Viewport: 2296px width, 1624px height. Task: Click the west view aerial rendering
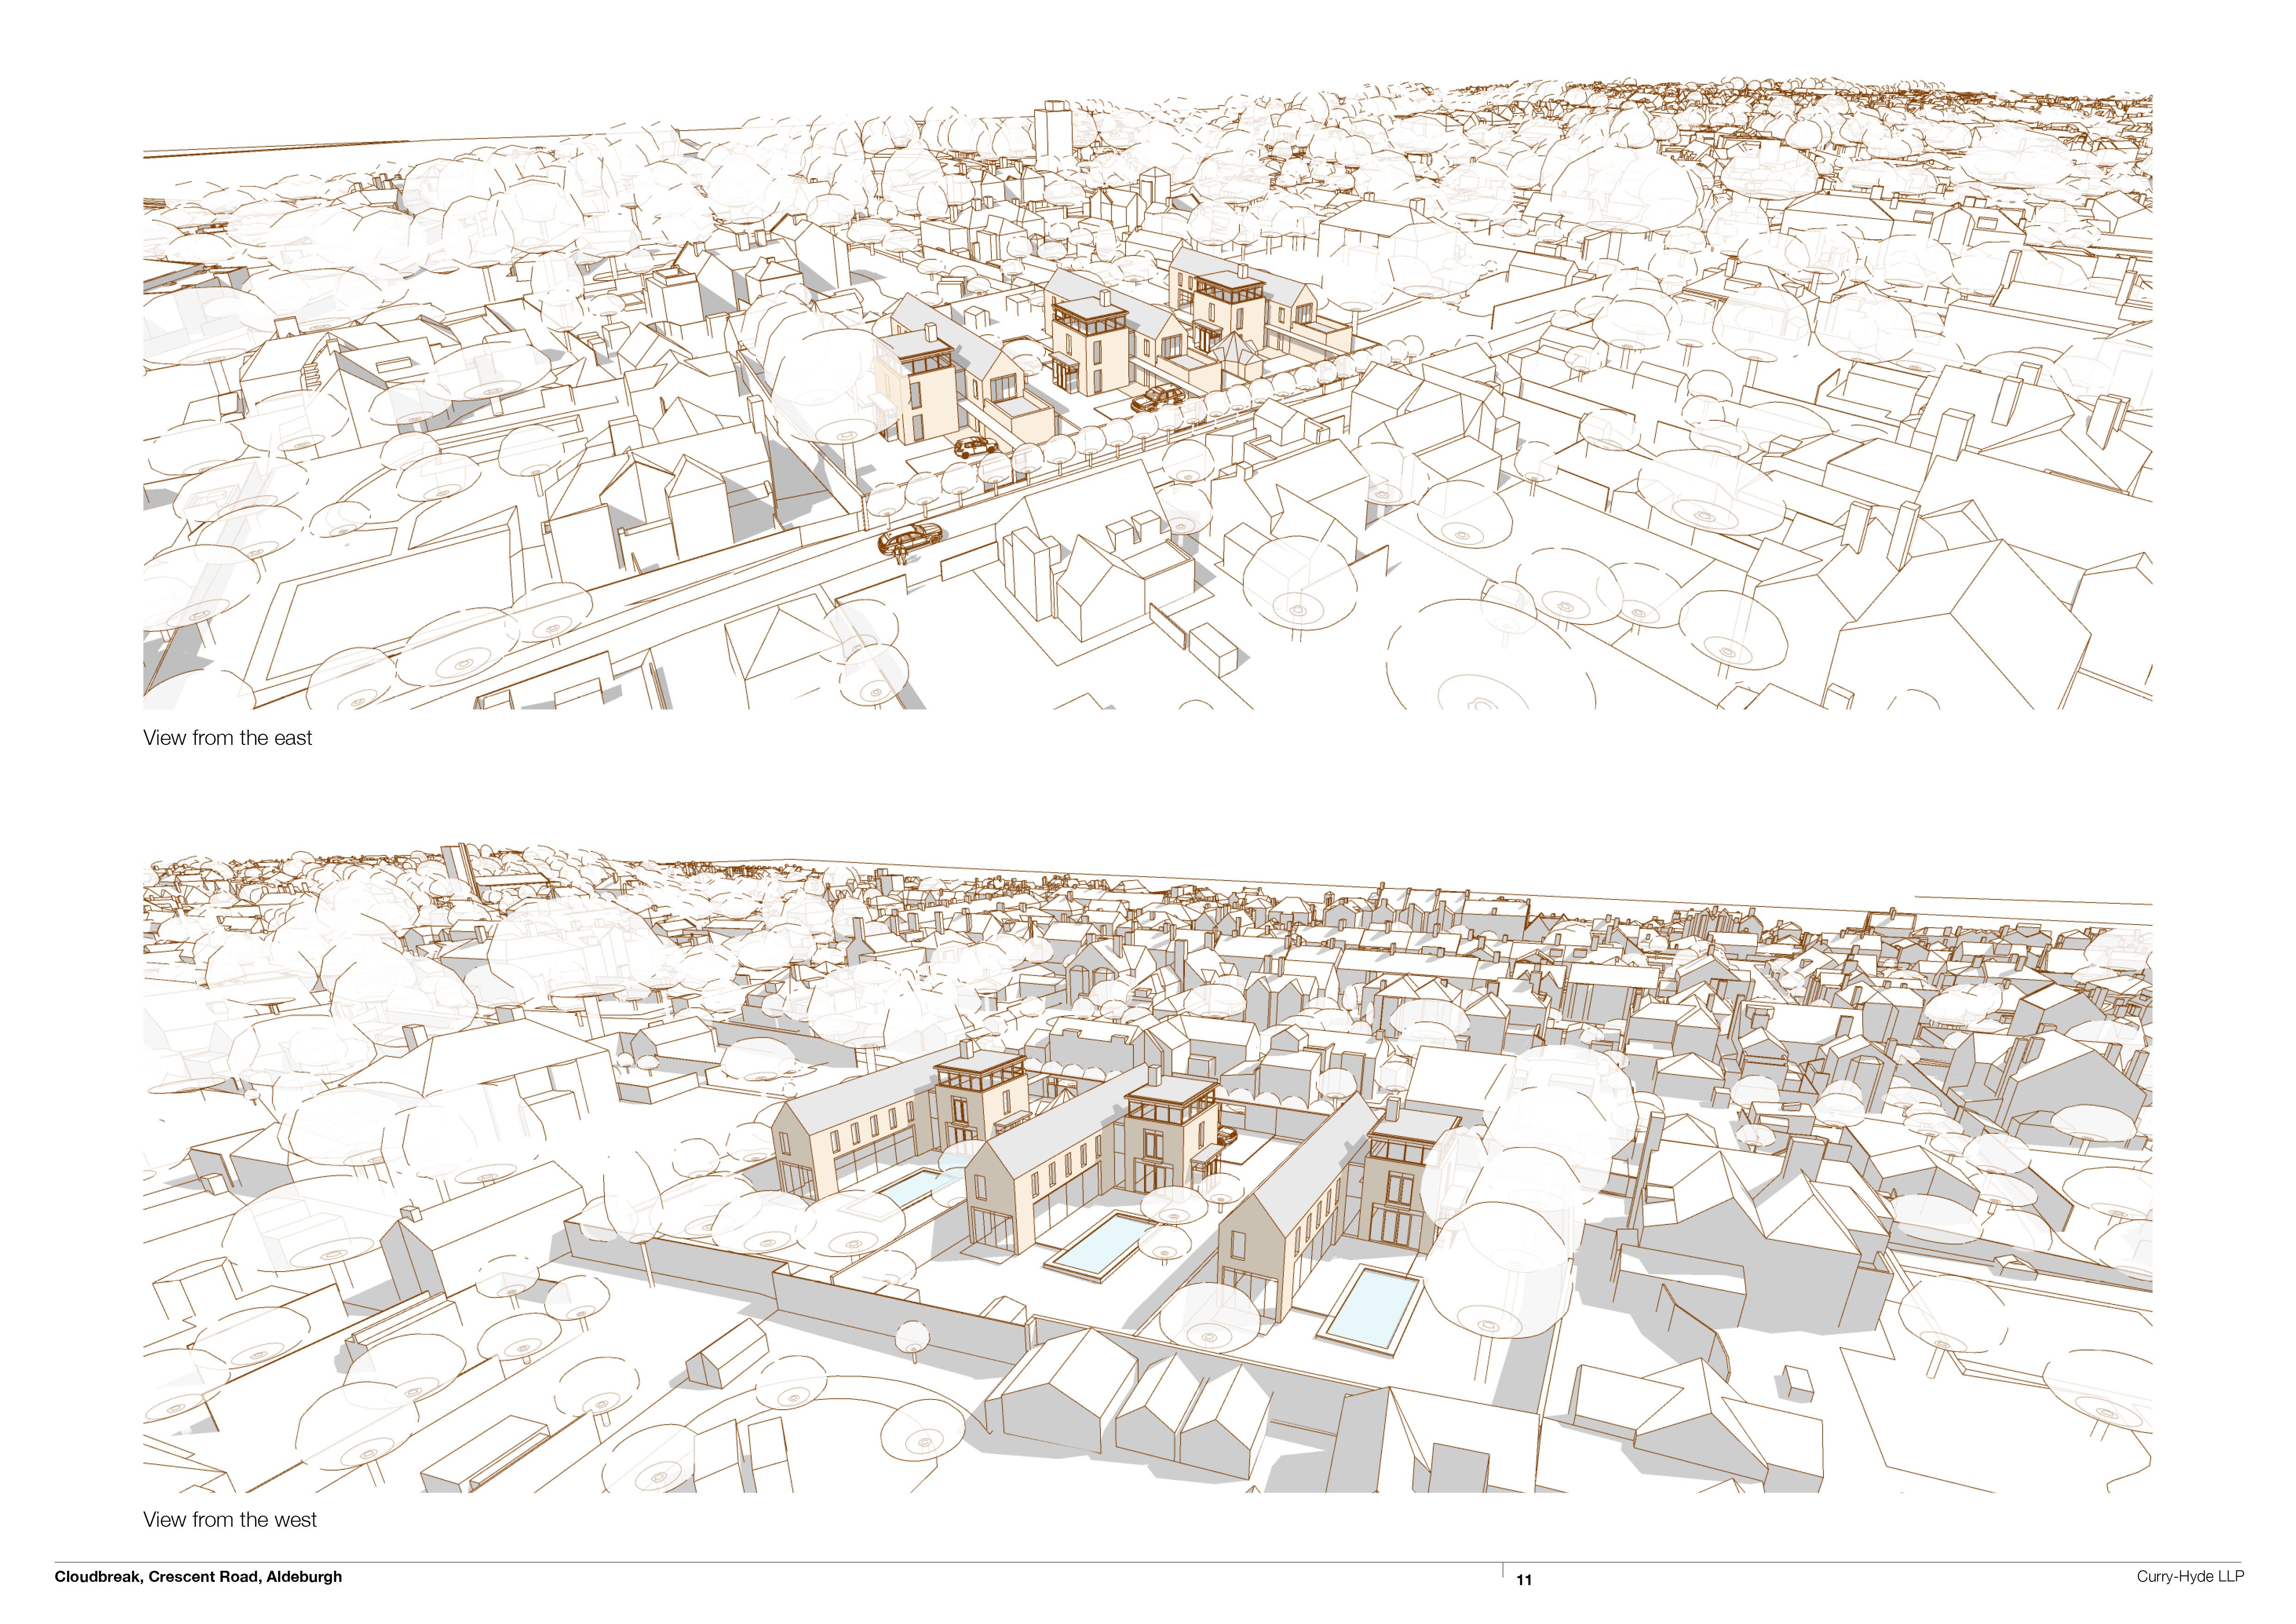(1147, 1169)
